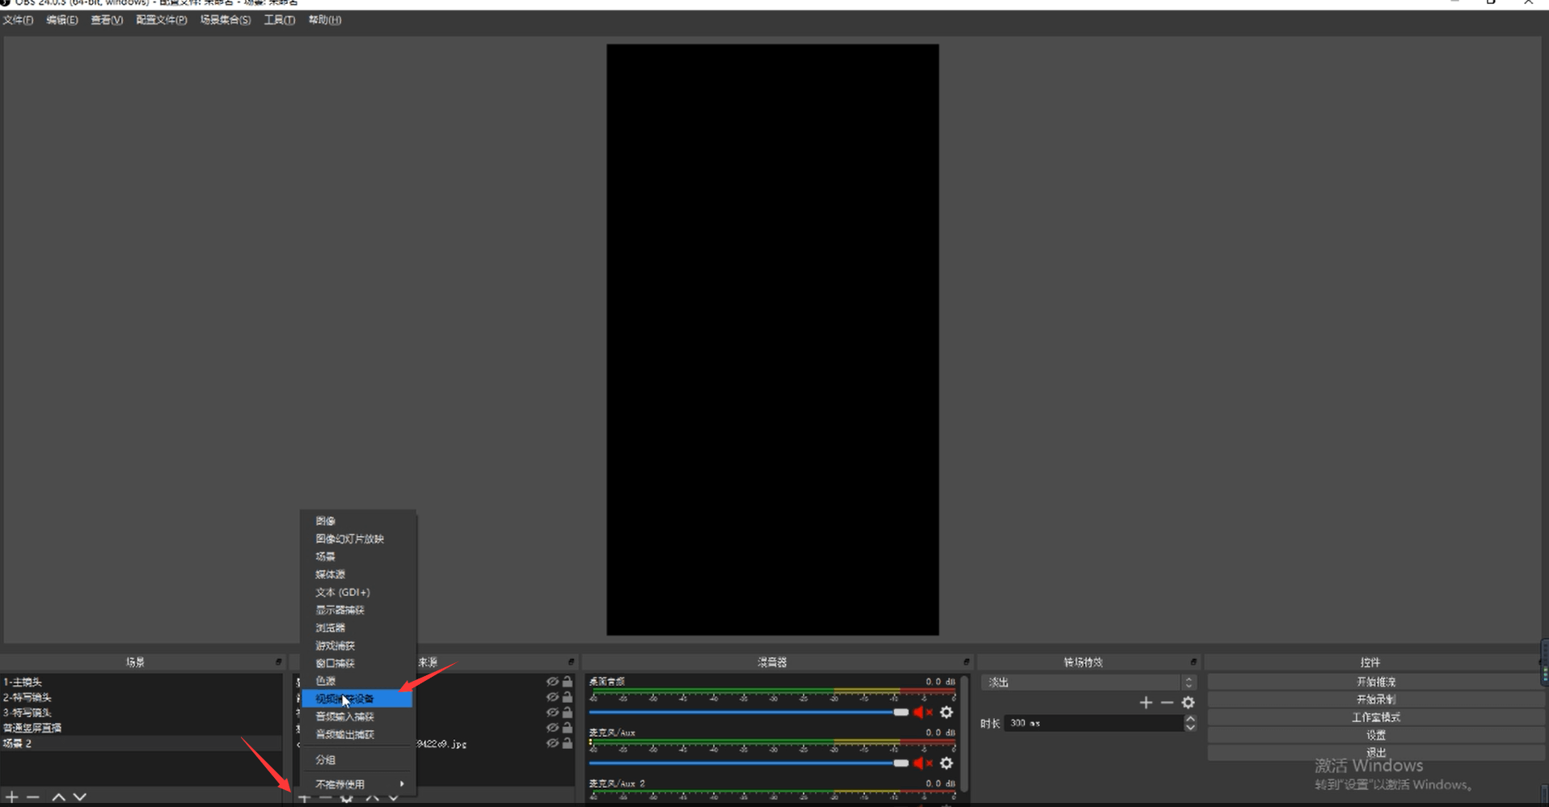This screenshot has width=1549, height=807.
Task: Open the 工具(T) menu
Action: 280,20
